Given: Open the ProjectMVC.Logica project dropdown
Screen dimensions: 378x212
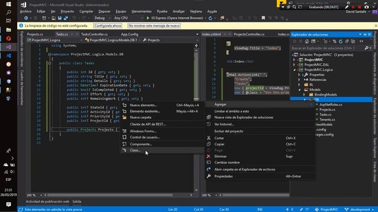Looking at the screenshot, I should click(x=55, y=40).
